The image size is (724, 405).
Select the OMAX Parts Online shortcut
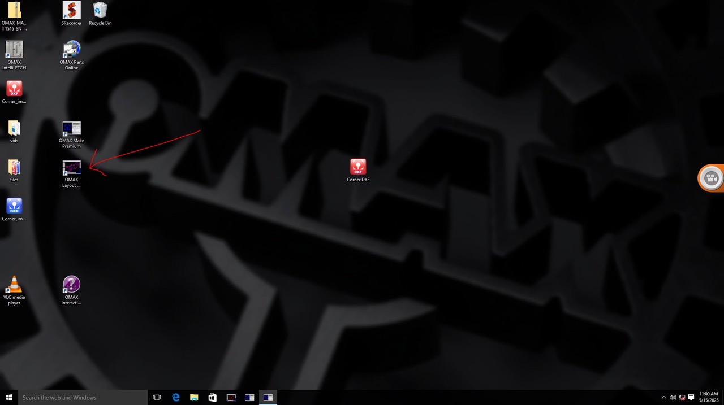point(71,55)
